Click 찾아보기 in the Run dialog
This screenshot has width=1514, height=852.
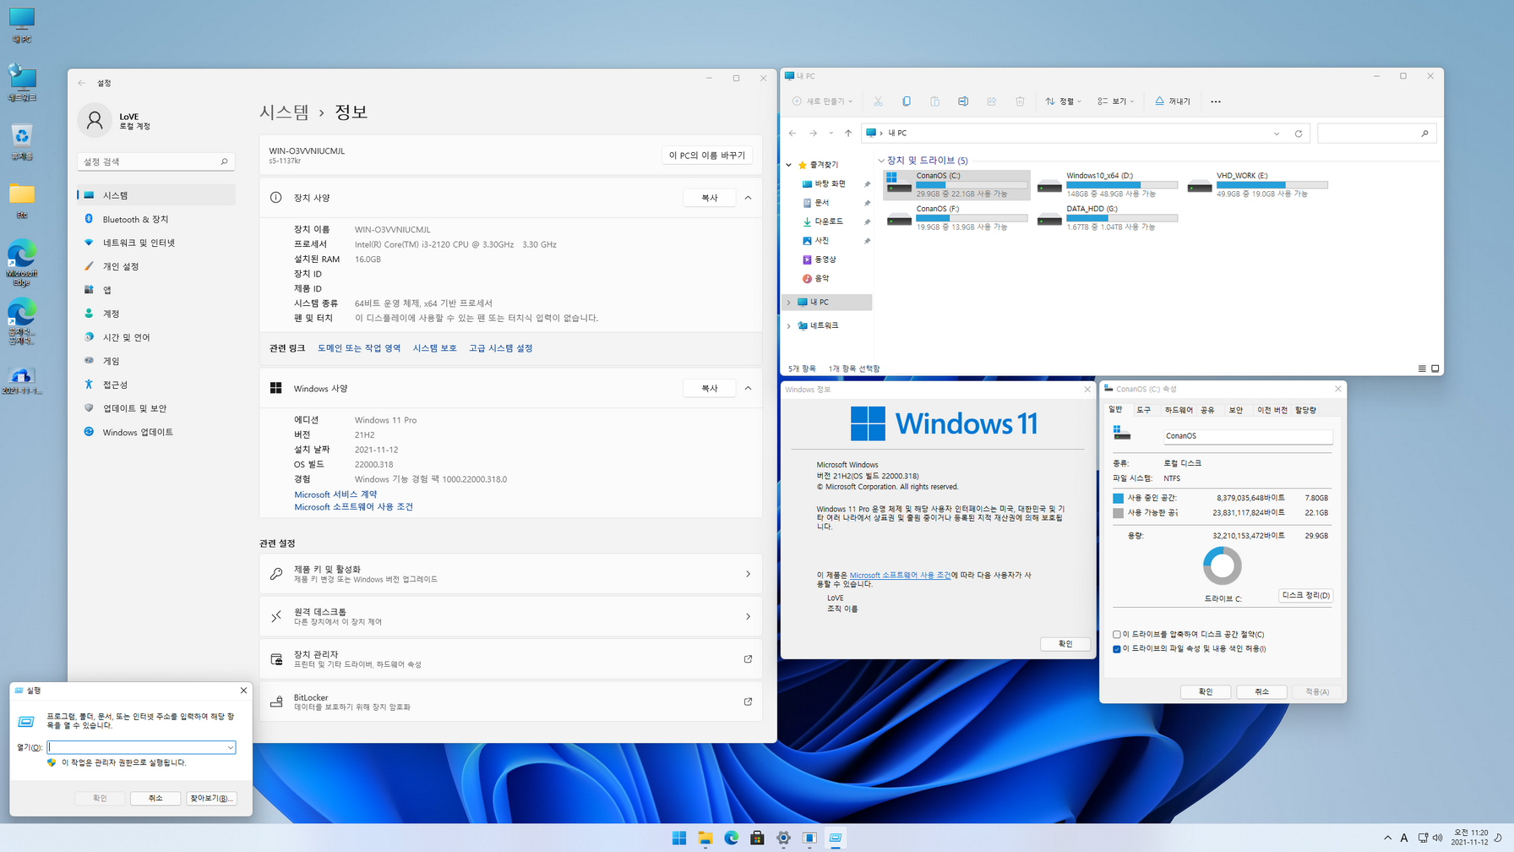pos(211,798)
